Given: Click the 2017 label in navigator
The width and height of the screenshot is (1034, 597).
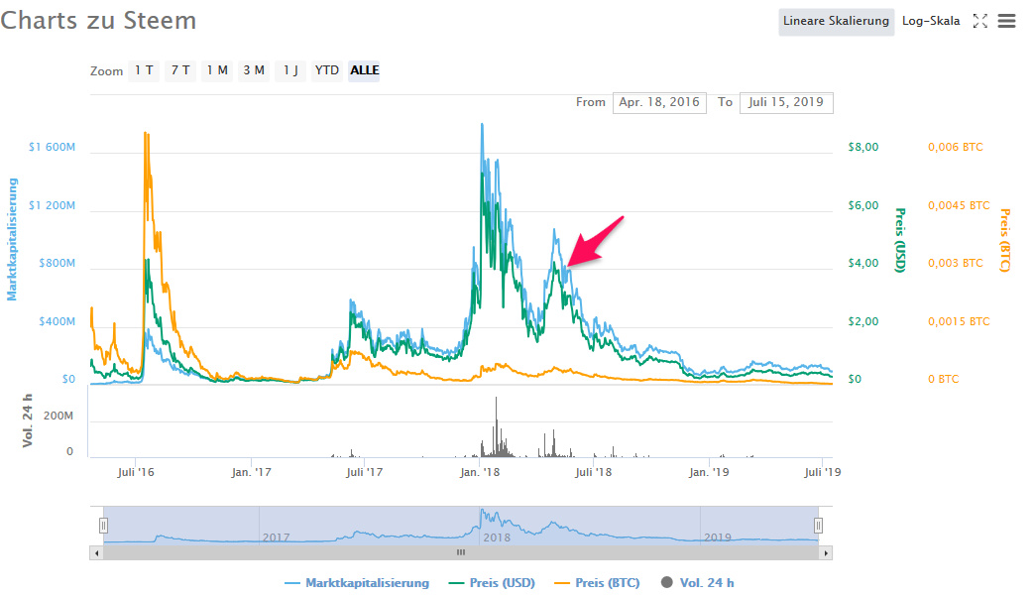Looking at the screenshot, I should [x=276, y=537].
